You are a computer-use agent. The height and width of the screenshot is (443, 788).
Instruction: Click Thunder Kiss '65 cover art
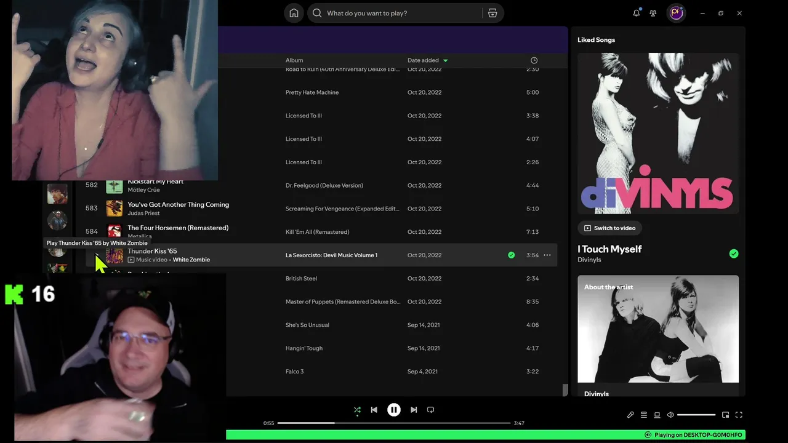coord(115,255)
